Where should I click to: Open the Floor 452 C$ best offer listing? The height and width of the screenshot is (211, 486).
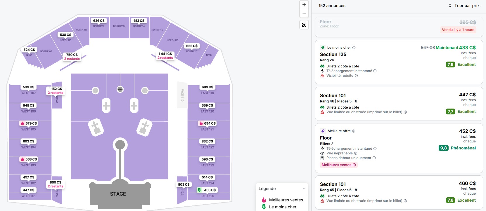399,148
